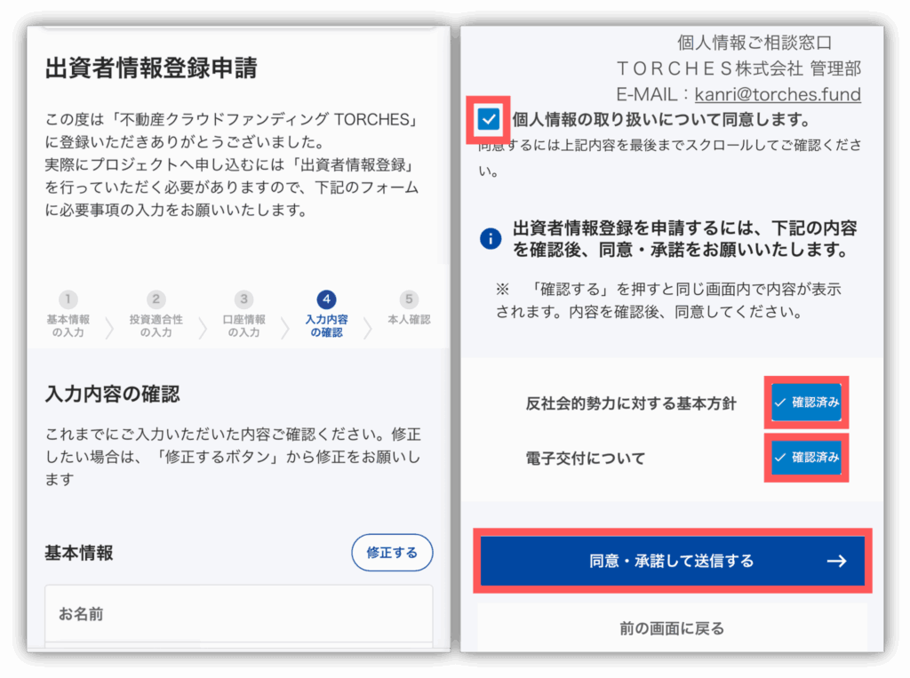Image resolution: width=910 pixels, height=678 pixels.
Task: Select the 本人確認 step label
Action: click(409, 319)
